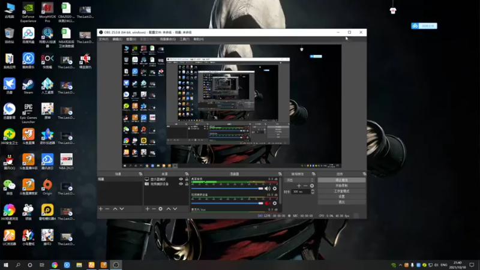Move the scene up in the Scenes panel
The width and height of the screenshot is (480, 270).
[115, 209]
